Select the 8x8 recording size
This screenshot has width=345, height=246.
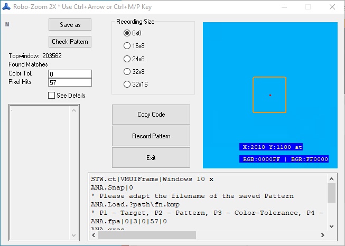coord(127,33)
